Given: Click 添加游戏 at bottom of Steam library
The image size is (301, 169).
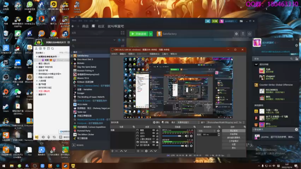Looking at the screenshot, I should pos(78,145).
